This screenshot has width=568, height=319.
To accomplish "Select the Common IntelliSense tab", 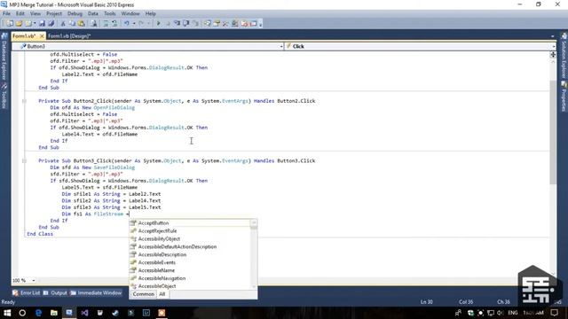I will coord(143,294).
